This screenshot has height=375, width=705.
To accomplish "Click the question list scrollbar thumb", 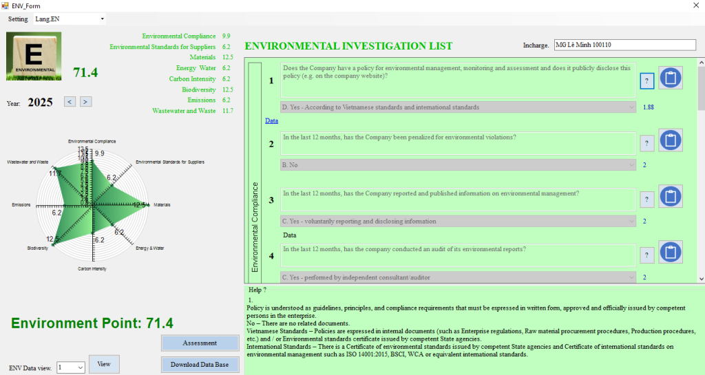I will (x=701, y=88).
